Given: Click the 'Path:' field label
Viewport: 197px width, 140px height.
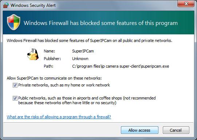Looking at the screenshot, I should coord(48,66).
